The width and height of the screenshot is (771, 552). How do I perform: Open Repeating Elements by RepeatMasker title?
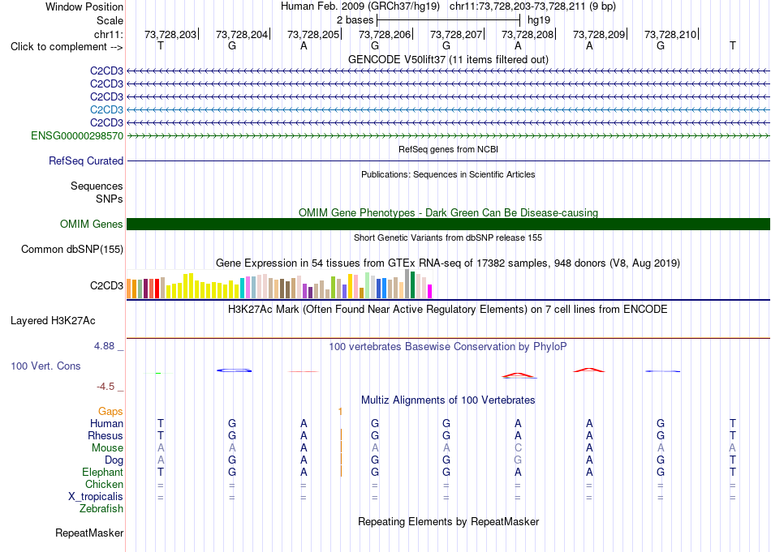(x=449, y=521)
